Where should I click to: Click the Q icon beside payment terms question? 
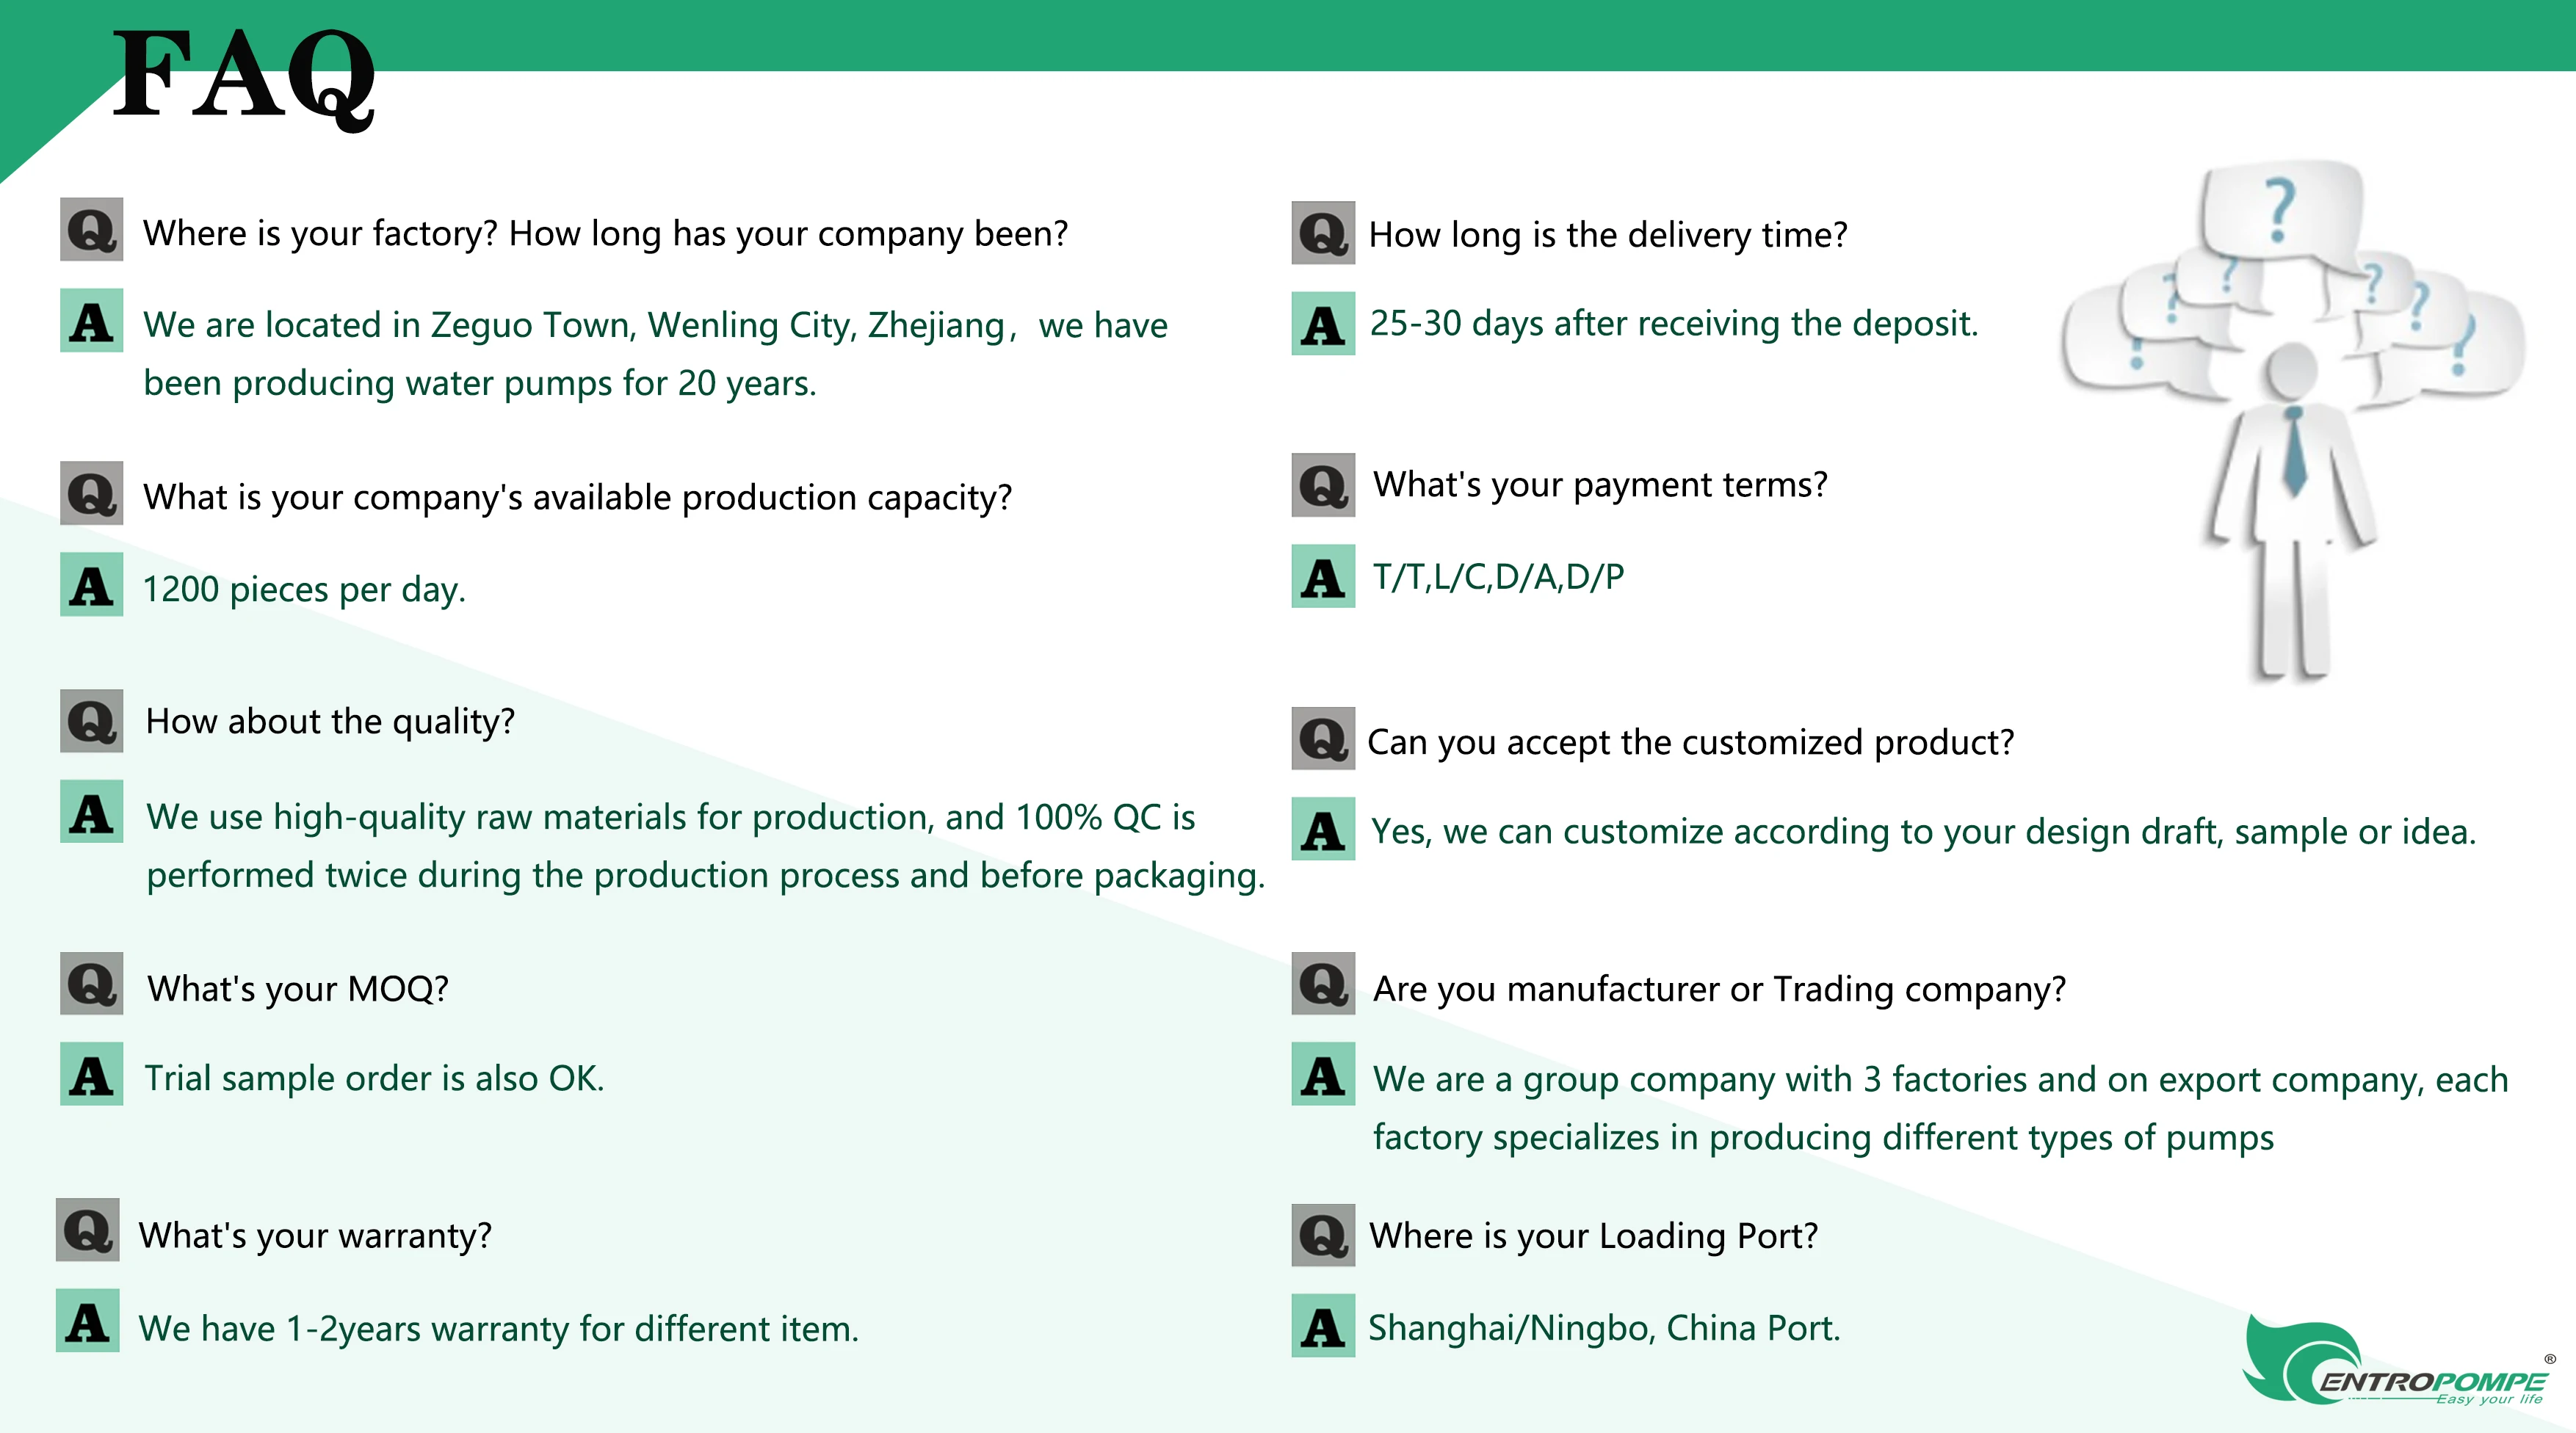coord(1323,485)
